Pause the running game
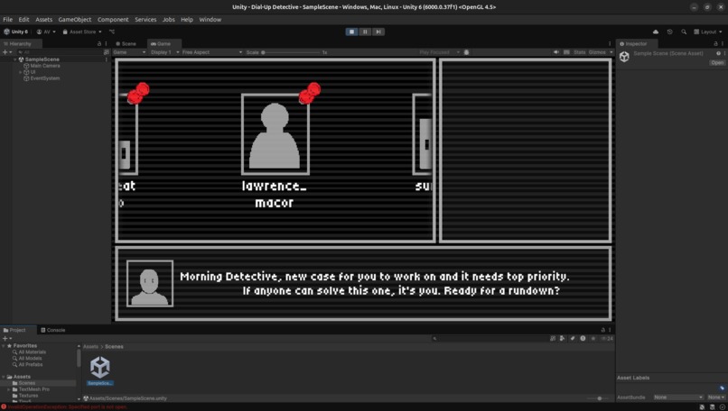 click(x=365, y=32)
